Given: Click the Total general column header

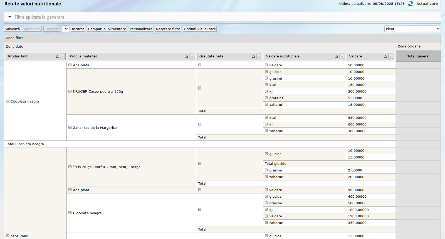Looking at the screenshot, I should tap(418, 56).
